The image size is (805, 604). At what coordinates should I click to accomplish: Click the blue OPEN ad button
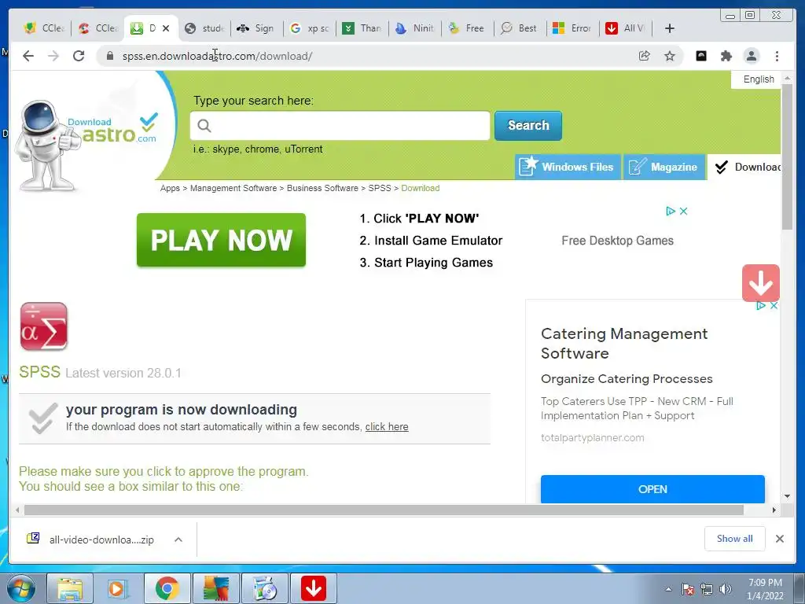tap(652, 489)
